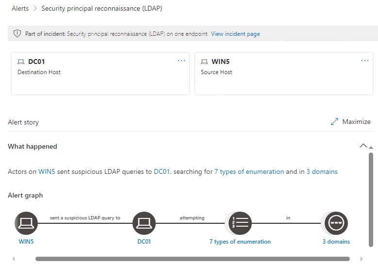Click the domains www globe node icon
This screenshot has width=378, height=278.
click(336, 223)
